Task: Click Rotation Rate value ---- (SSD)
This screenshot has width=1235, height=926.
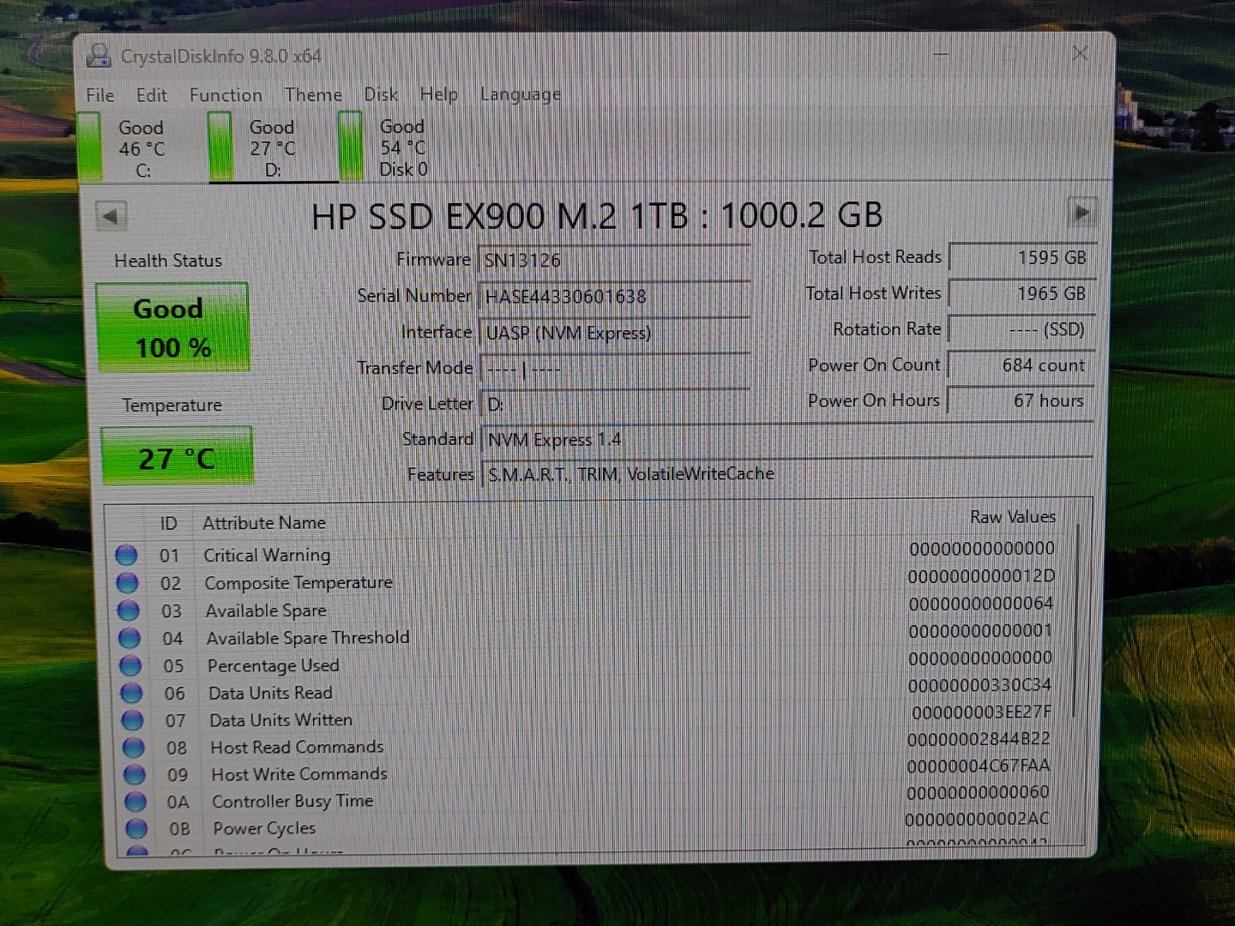Action: (x=1021, y=329)
